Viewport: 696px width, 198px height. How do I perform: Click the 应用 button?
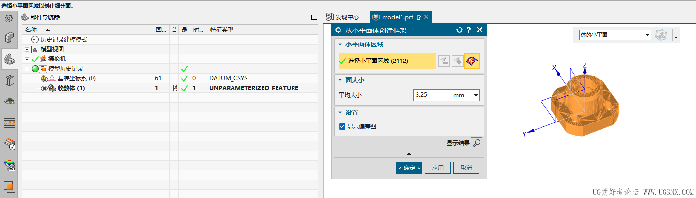click(438, 168)
